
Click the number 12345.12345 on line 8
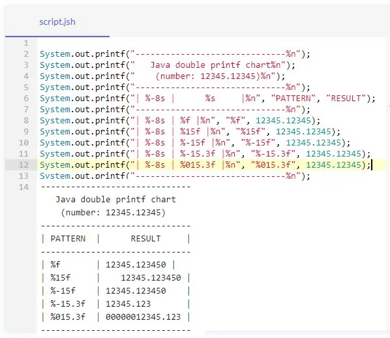pos(283,121)
